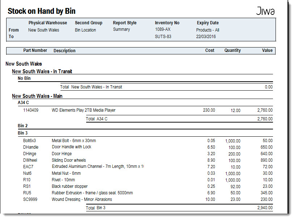Click the 'Door Hinge' description
This screenshot has height=219, width=294.
point(62,154)
